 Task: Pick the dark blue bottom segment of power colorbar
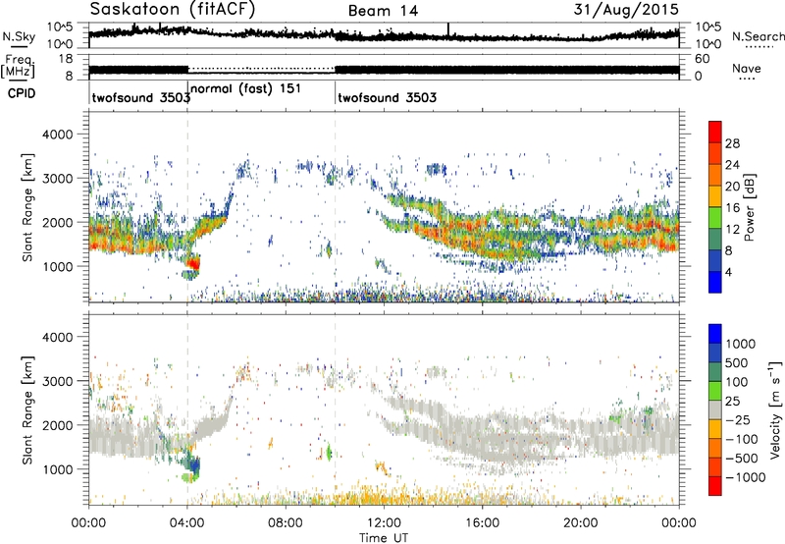pyautogui.click(x=715, y=282)
